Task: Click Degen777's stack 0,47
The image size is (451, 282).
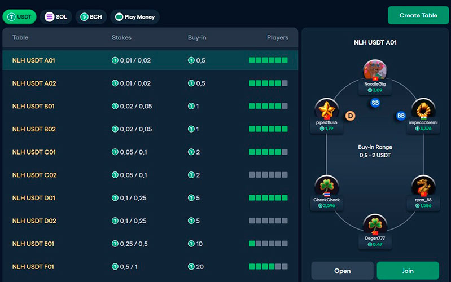Action: 375,244
